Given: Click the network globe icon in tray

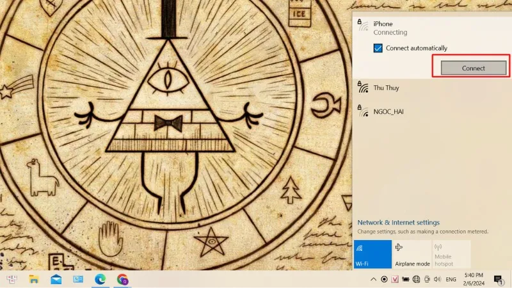Looking at the screenshot, I should coord(416,280).
